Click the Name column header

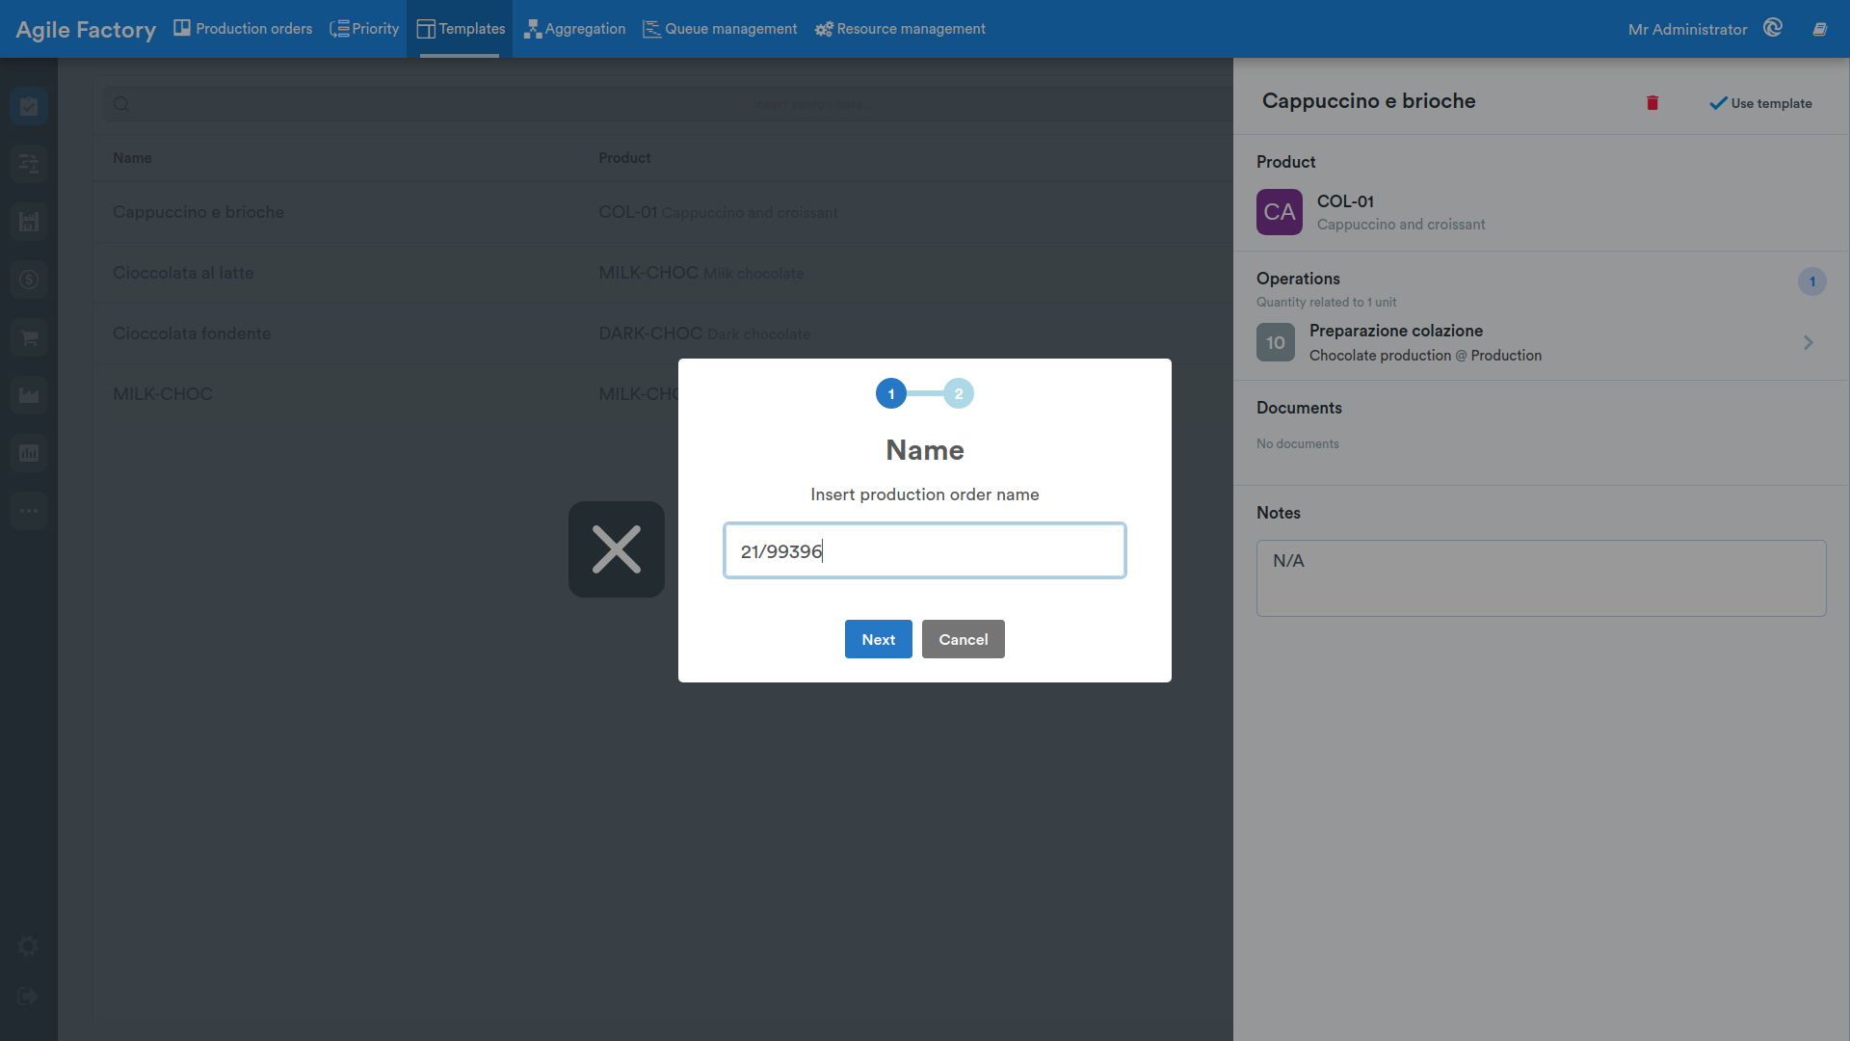132,158
